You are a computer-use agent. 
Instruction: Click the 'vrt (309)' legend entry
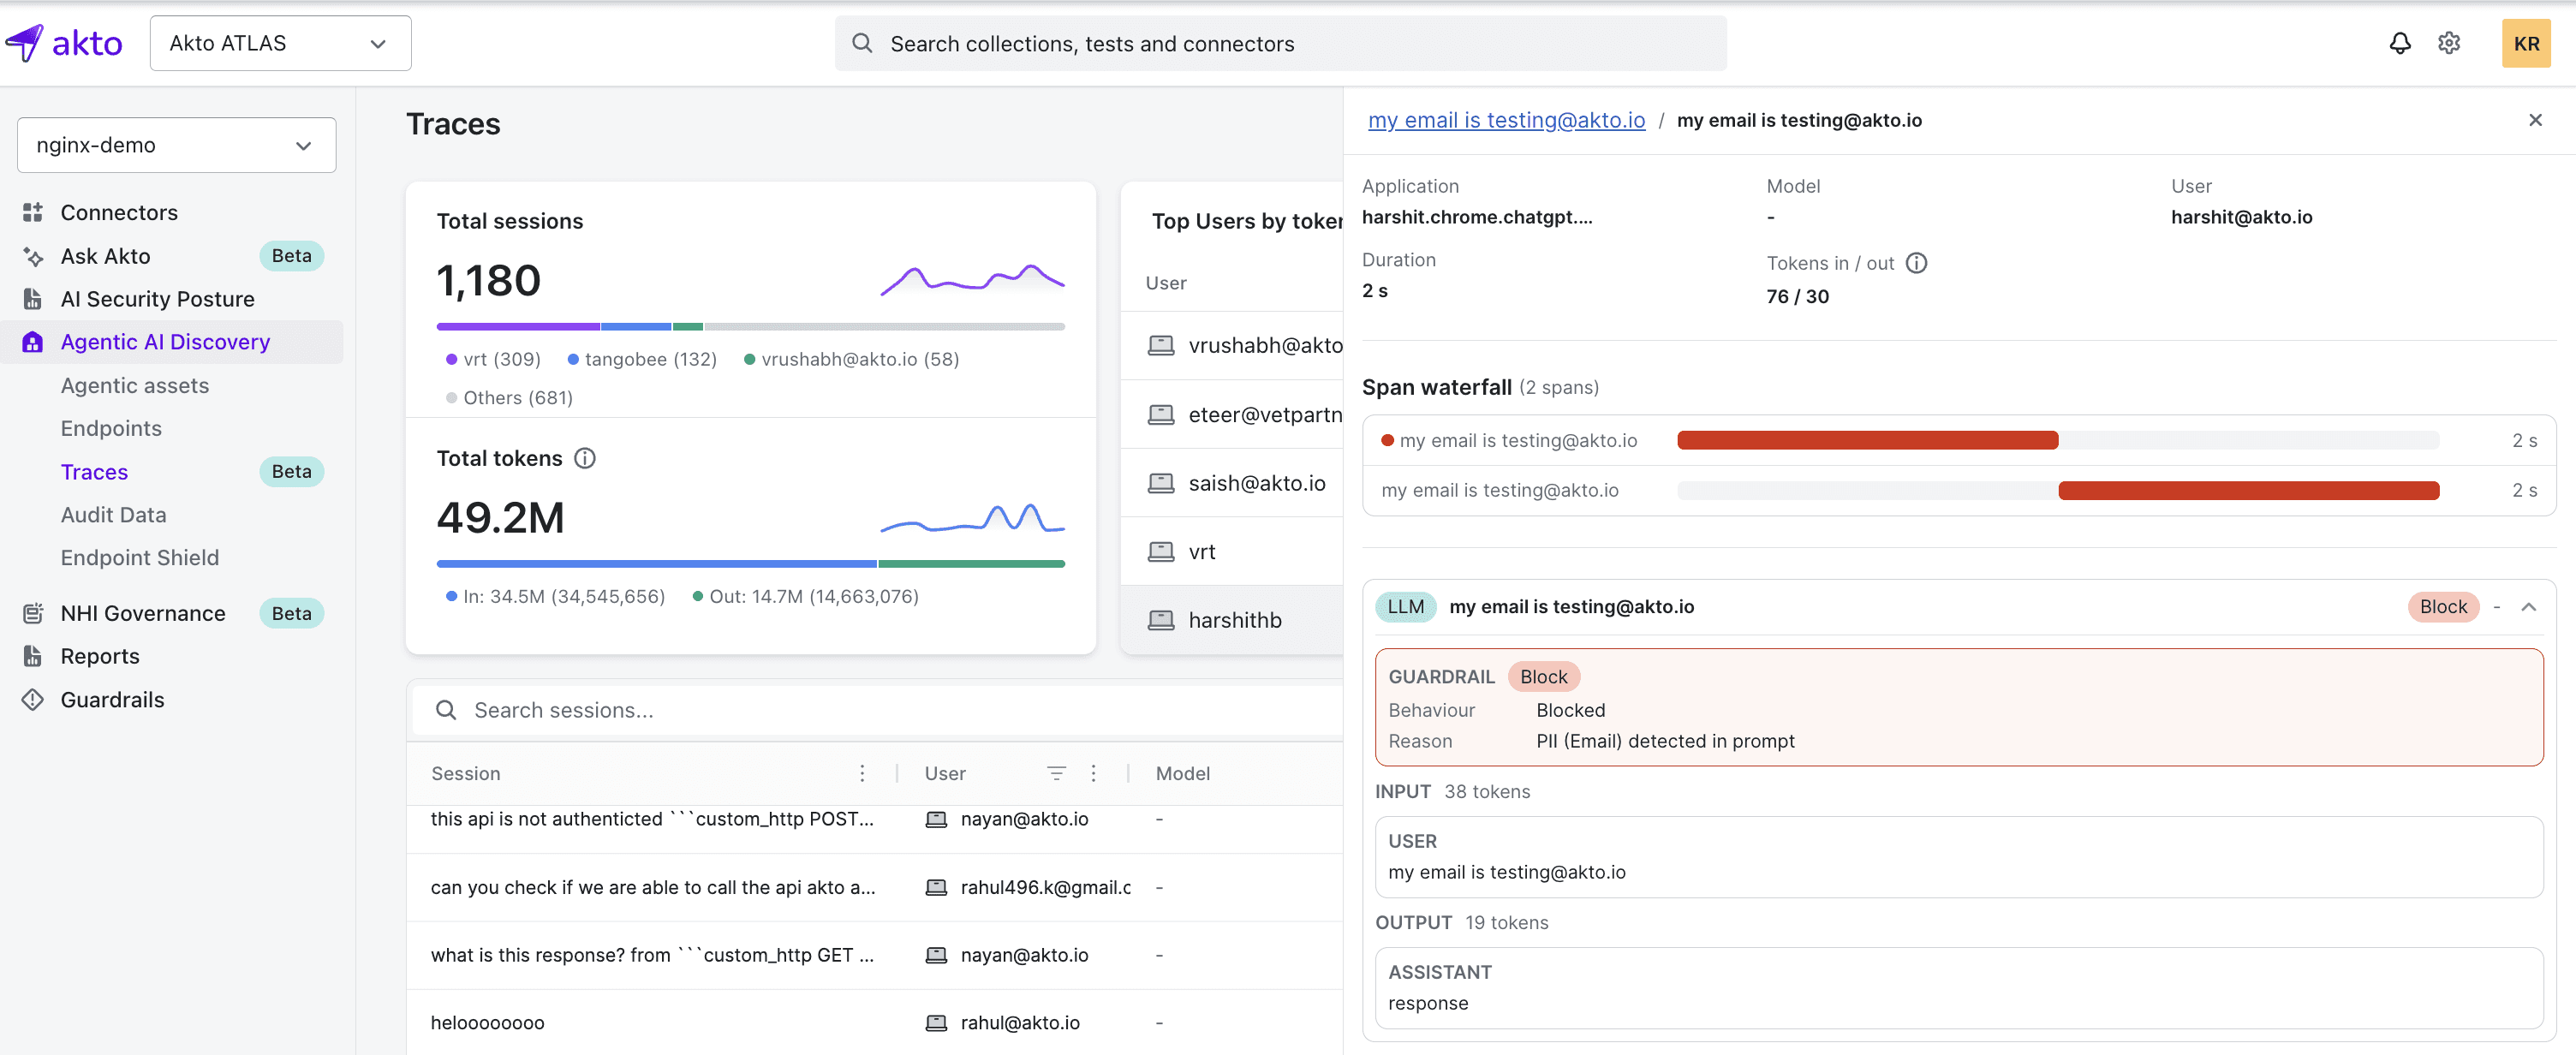point(493,359)
